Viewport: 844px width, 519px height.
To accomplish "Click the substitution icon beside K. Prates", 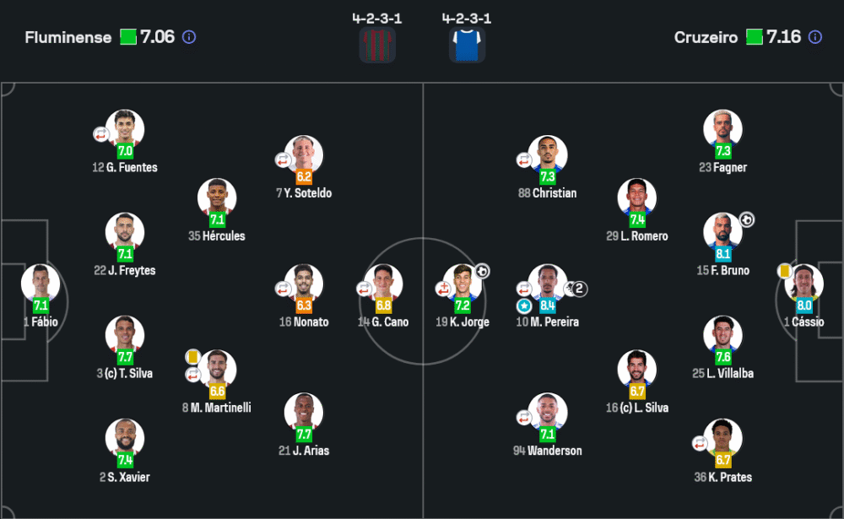I will point(700,443).
